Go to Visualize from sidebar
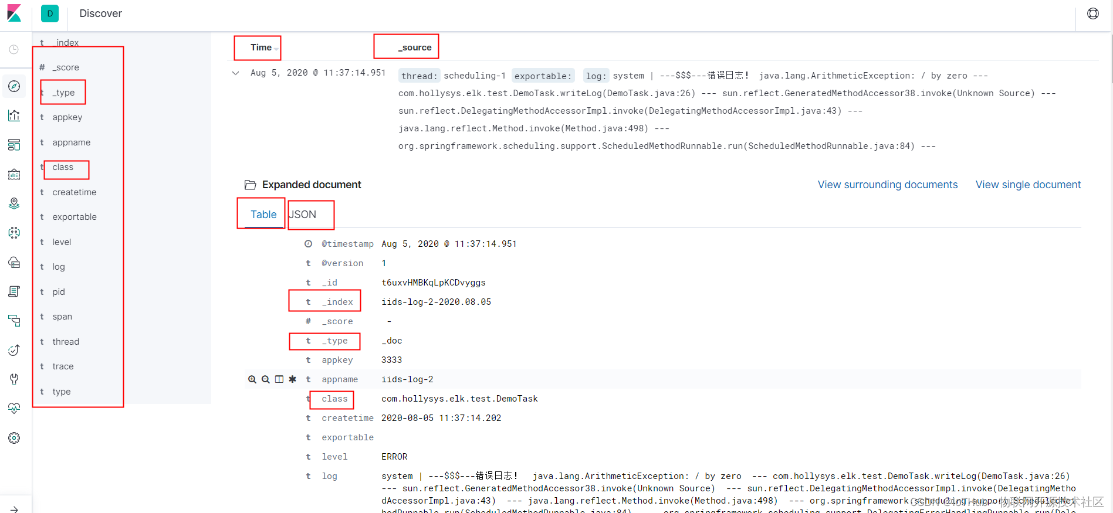Image resolution: width=1113 pixels, height=513 pixels. 14,115
